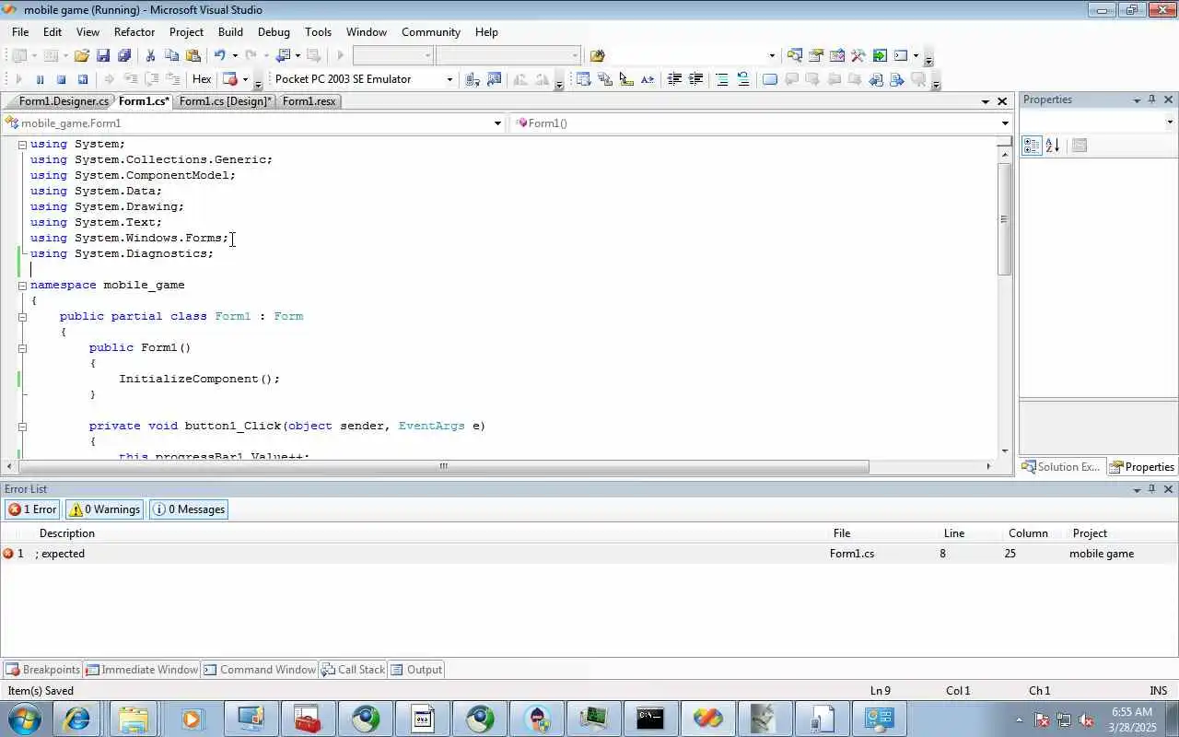Increase line indent toolbar icon
1179x737 pixels.
[695, 79]
